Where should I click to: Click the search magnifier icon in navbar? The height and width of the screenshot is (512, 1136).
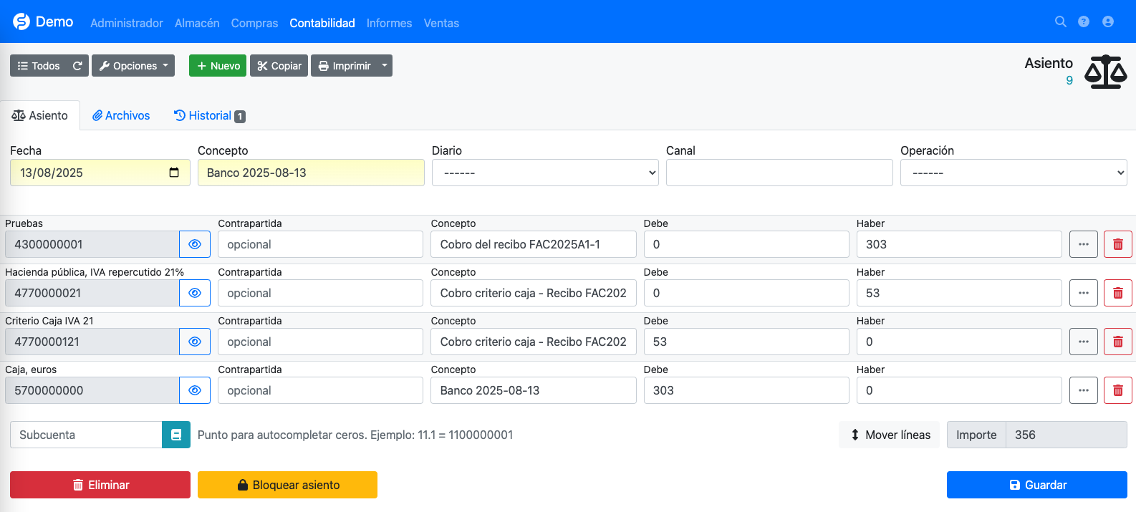[x=1061, y=21]
